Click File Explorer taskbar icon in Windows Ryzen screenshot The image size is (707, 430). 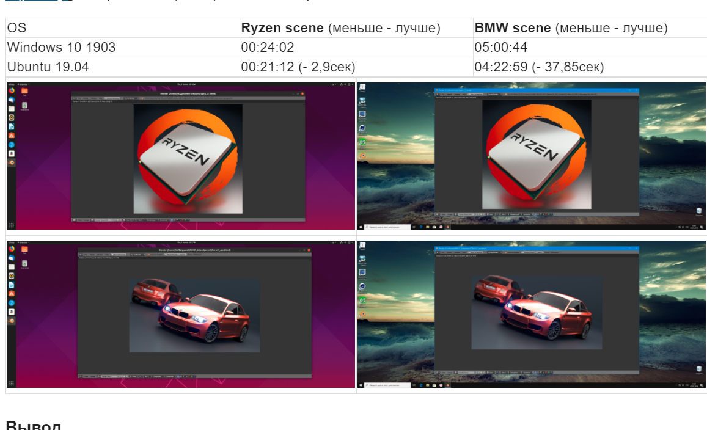tap(428, 227)
